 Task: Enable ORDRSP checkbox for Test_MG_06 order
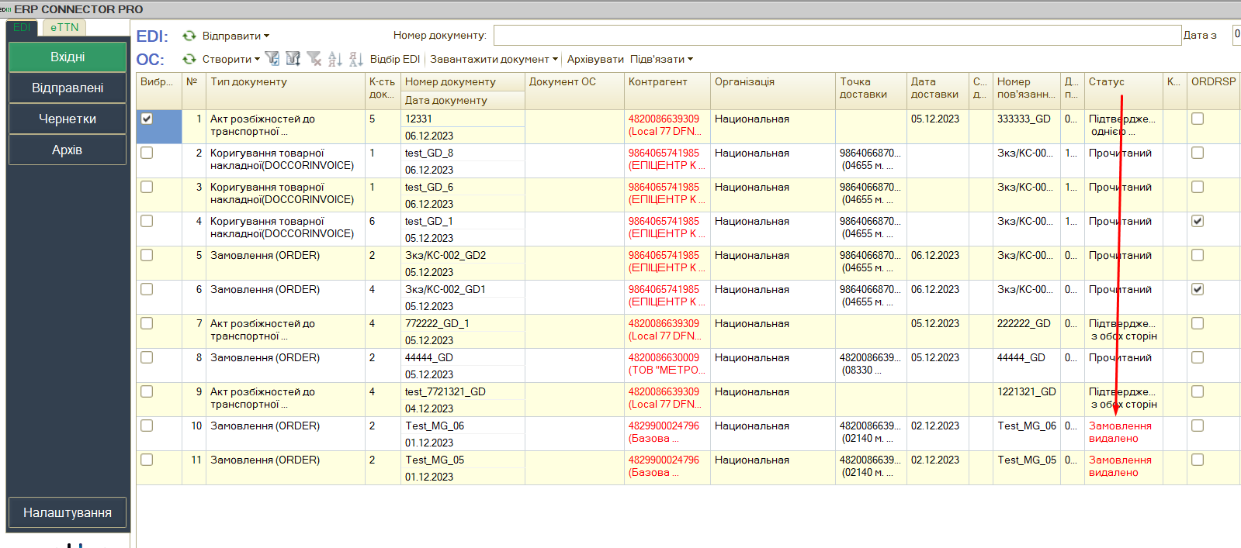[1198, 426]
